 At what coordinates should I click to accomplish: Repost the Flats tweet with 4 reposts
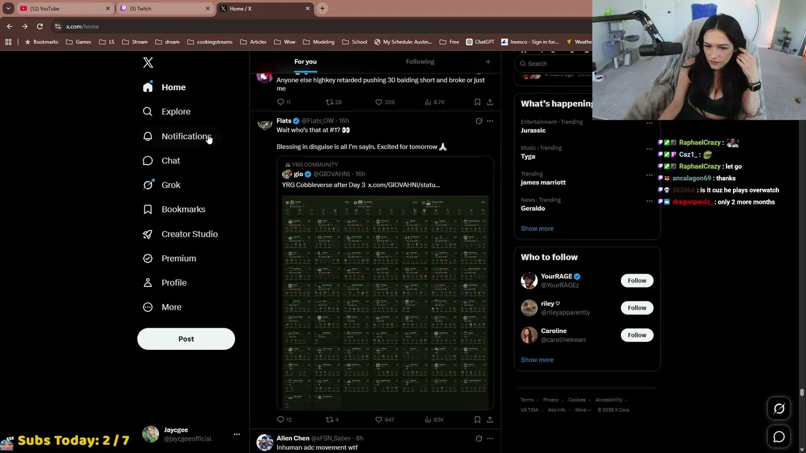329,420
